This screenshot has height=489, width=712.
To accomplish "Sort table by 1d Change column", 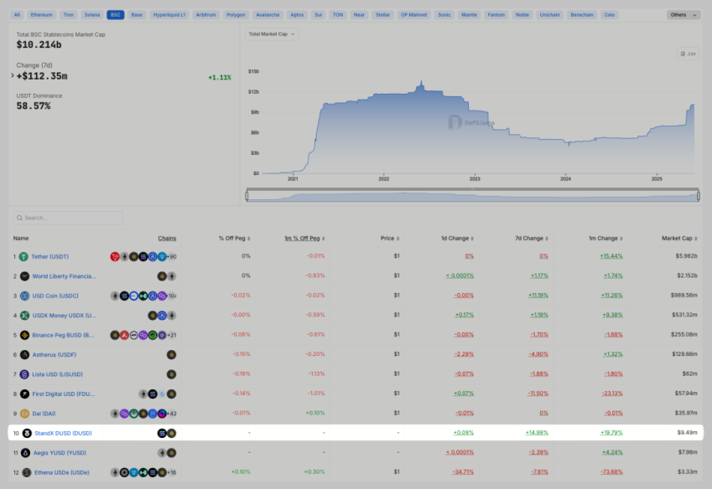I will click(457, 239).
